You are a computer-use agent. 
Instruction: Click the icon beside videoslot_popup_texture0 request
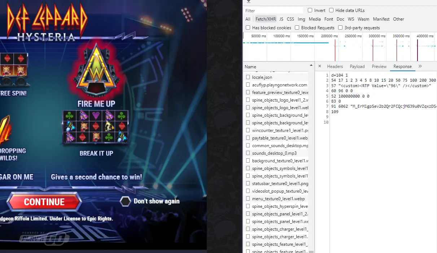pyautogui.click(x=248, y=191)
